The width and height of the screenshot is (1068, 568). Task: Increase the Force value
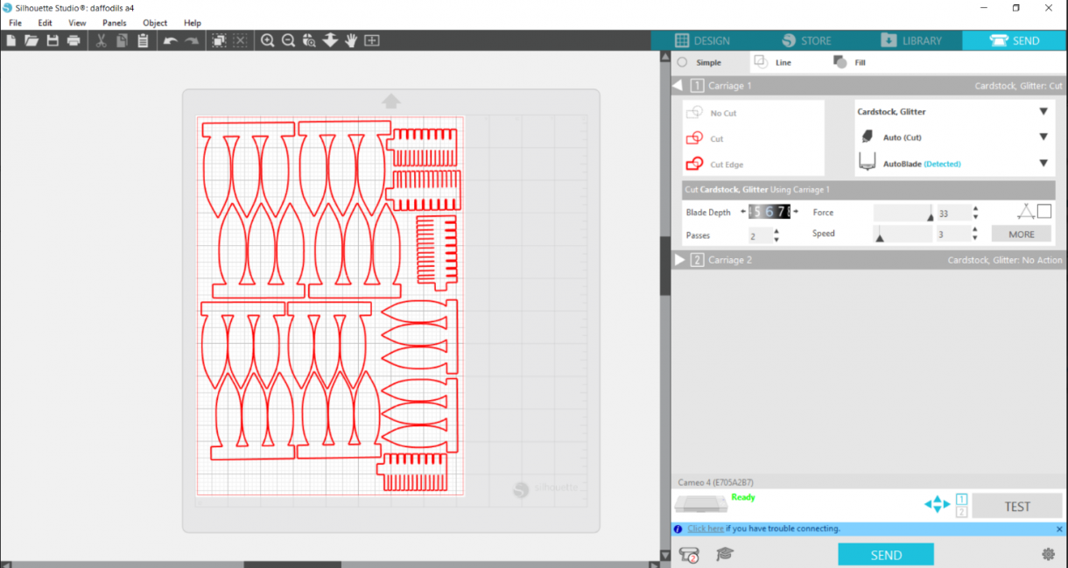coord(976,208)
